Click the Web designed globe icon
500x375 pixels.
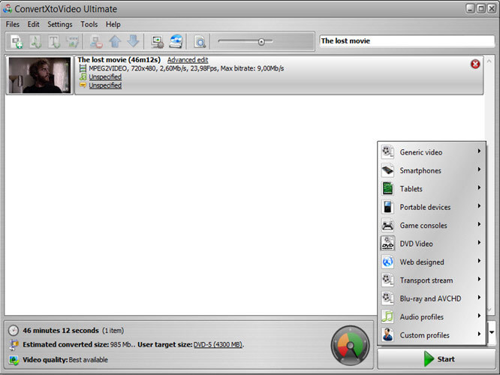pos(387,262)
